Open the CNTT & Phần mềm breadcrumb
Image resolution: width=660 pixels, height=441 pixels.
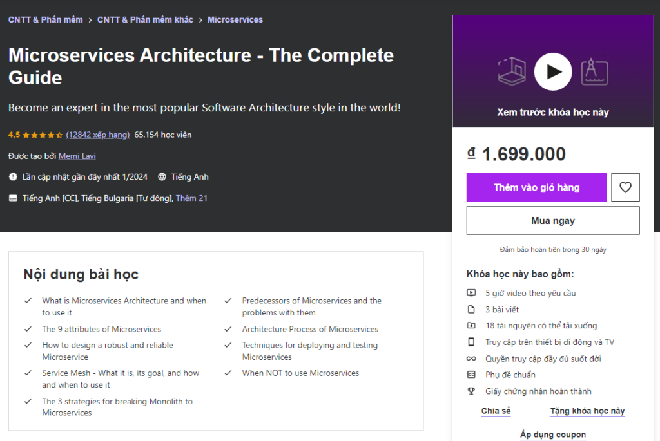(x=45, y=19)
